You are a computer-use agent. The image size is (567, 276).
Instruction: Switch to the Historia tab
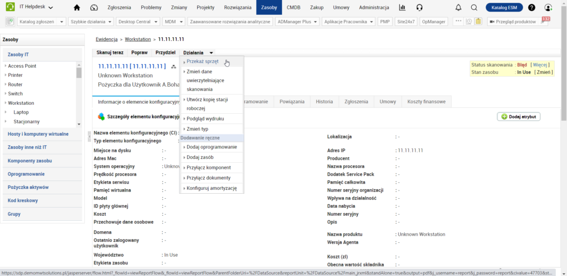(x=324, y=102)
